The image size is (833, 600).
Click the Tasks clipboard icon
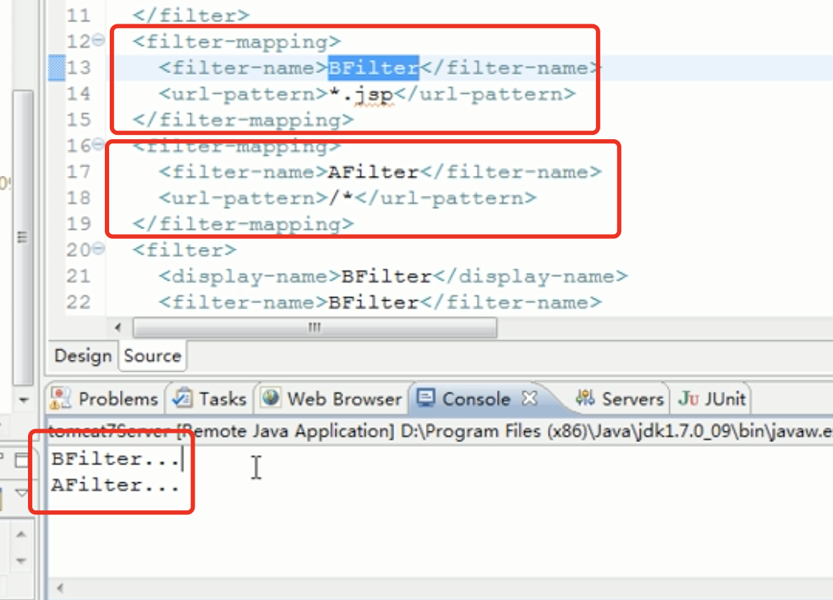pyautogui.click(x=182, y=398)
